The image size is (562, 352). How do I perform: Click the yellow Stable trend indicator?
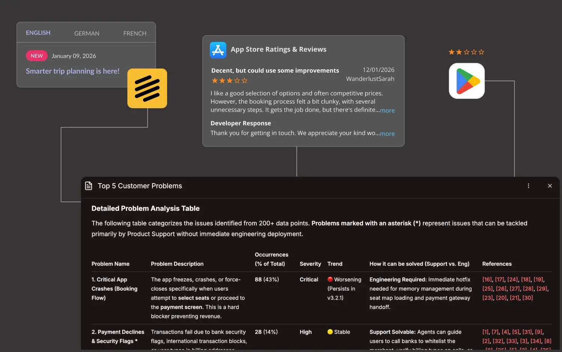pyautogui.click(x=330, y=332)
